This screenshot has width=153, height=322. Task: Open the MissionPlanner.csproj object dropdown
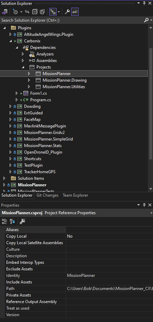tap(151, 213)
